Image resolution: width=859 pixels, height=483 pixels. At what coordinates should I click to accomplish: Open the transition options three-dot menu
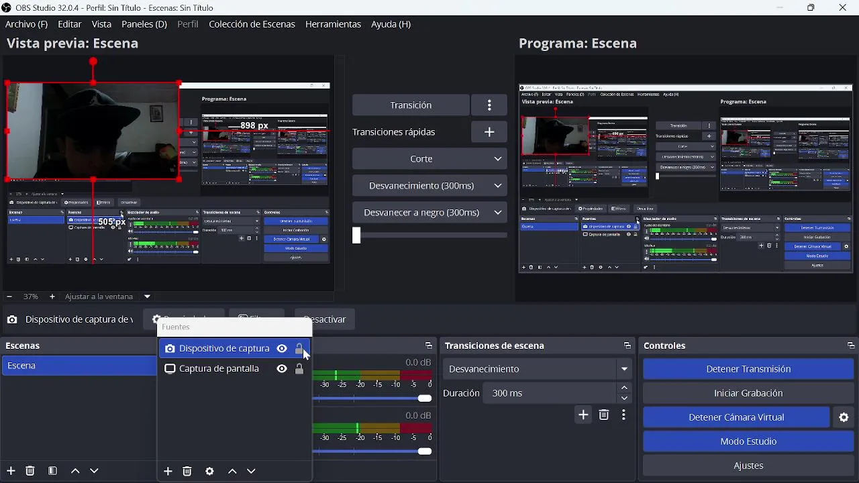[489, 105]
